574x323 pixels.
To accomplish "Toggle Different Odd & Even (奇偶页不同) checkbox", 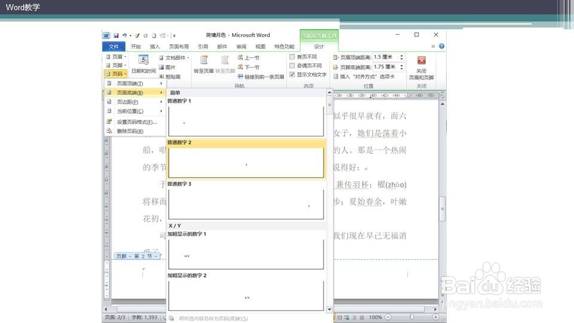I will (x=292, y=66).
